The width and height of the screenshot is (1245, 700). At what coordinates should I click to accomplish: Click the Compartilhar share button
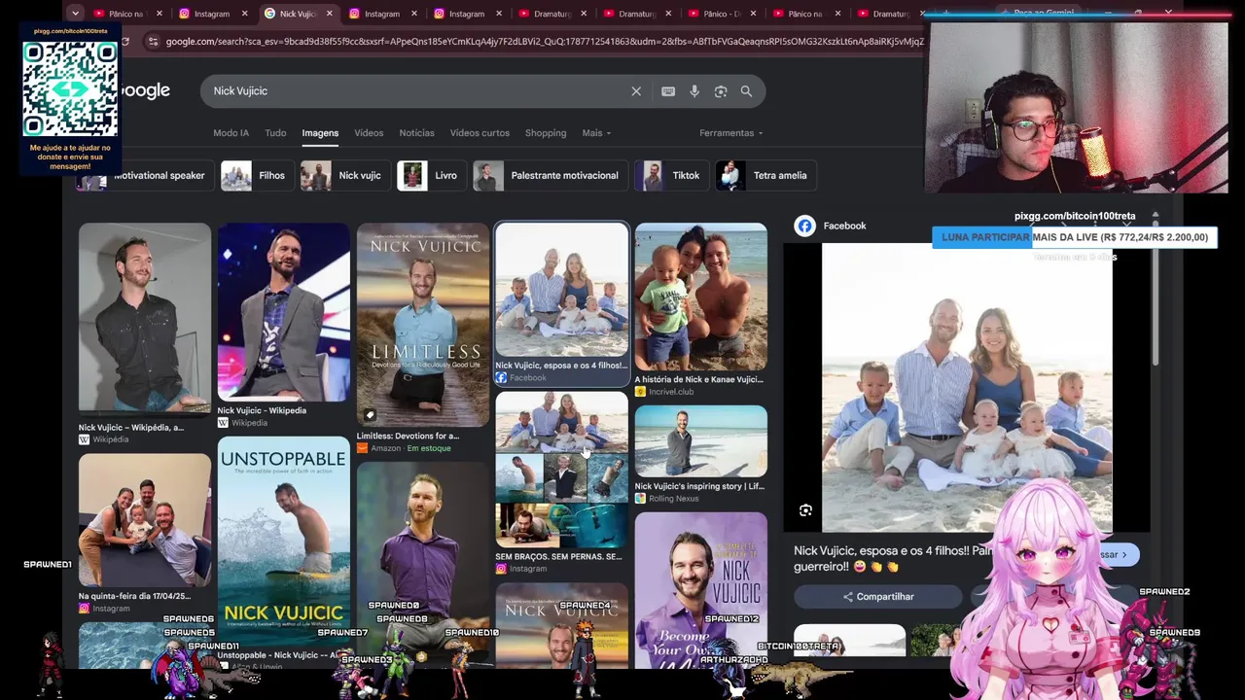pyautogui.click(x=878, y=597)
